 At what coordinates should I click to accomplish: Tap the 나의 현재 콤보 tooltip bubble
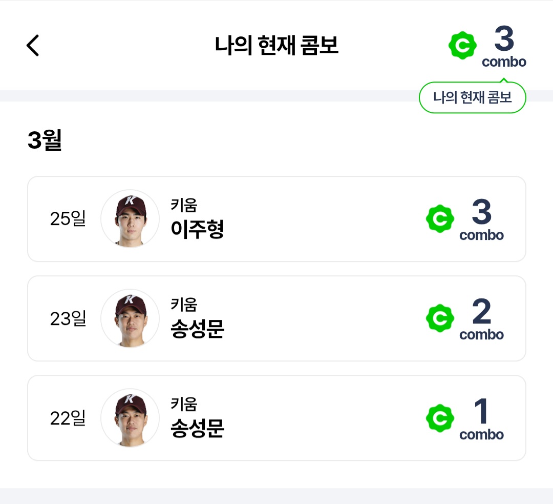(472, 97)
